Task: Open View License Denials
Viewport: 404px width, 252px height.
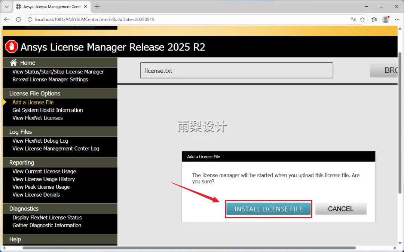Action: [36, 195]
